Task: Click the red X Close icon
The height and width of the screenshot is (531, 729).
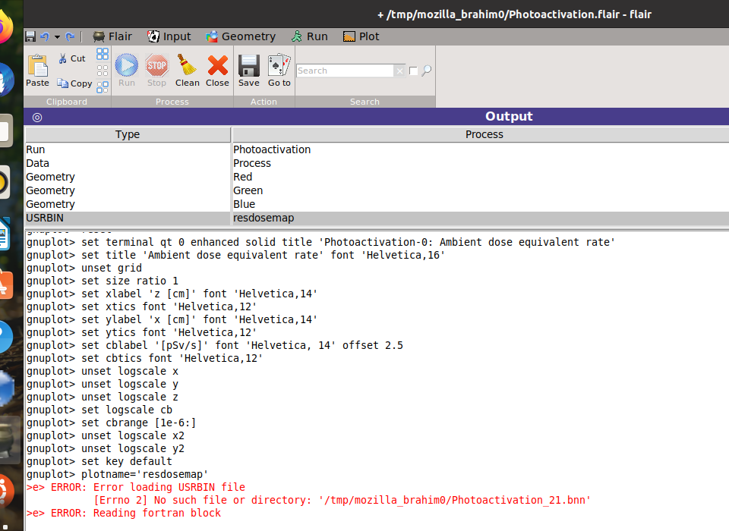Action: (217, 67)
